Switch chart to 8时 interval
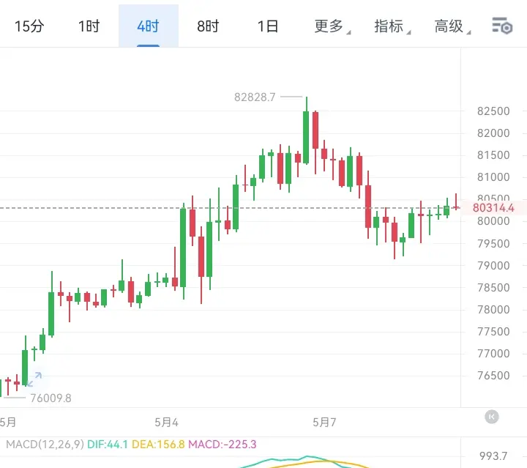This screenshot has height=468, width=527. [208, 26]
